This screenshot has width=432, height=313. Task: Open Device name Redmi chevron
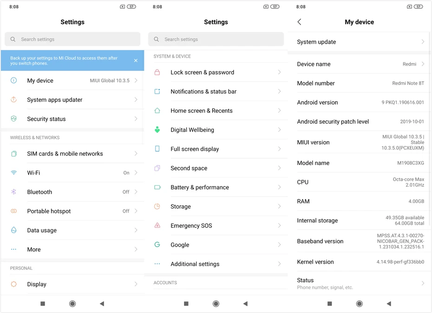[423, 64]
